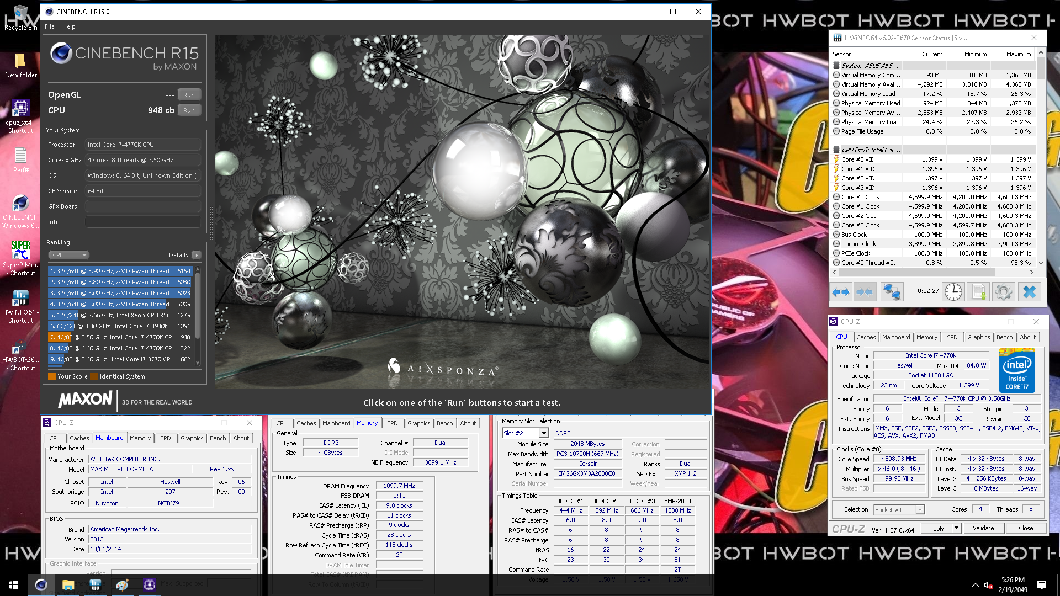
Task: Open Socket #1 selection dropdown in CPU-Z
Action: point(919,510)
